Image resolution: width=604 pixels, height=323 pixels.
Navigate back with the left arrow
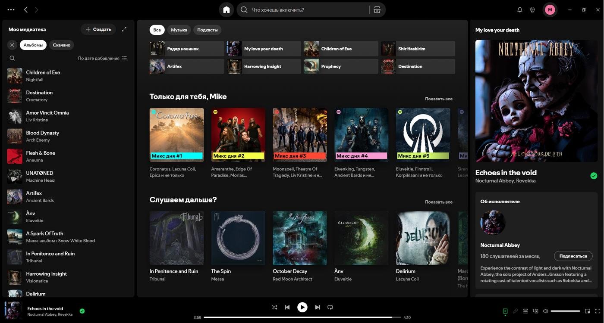pyautogui.click(x=26, y=9)
